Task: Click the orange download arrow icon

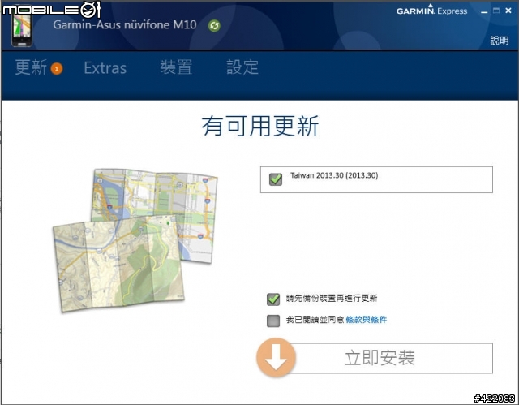Action: (276, 357)
